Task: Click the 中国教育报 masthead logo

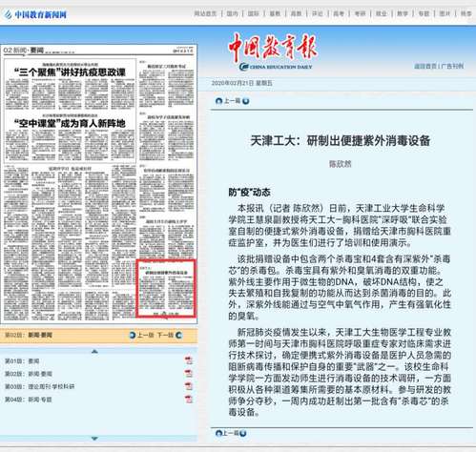Action: (x=273, y=51)
